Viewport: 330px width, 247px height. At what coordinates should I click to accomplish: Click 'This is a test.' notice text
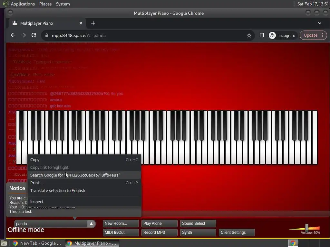click(21, 212)
